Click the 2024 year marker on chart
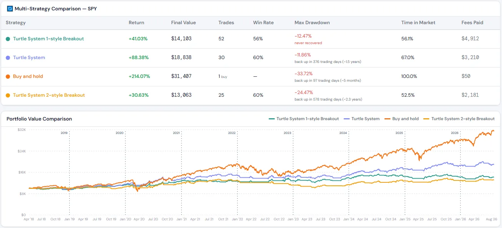 point(343,133)
